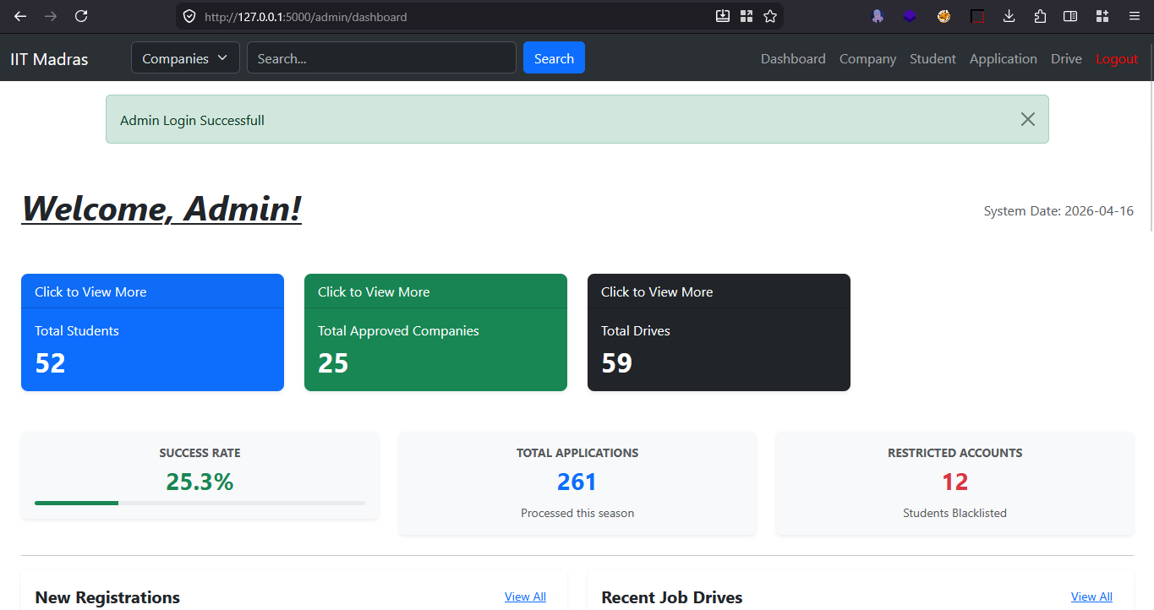Click into the Search... input field
This screenshot has height=610, width=1154.
tap(381, 57)
